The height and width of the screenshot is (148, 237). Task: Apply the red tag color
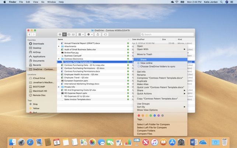point(139,116)
